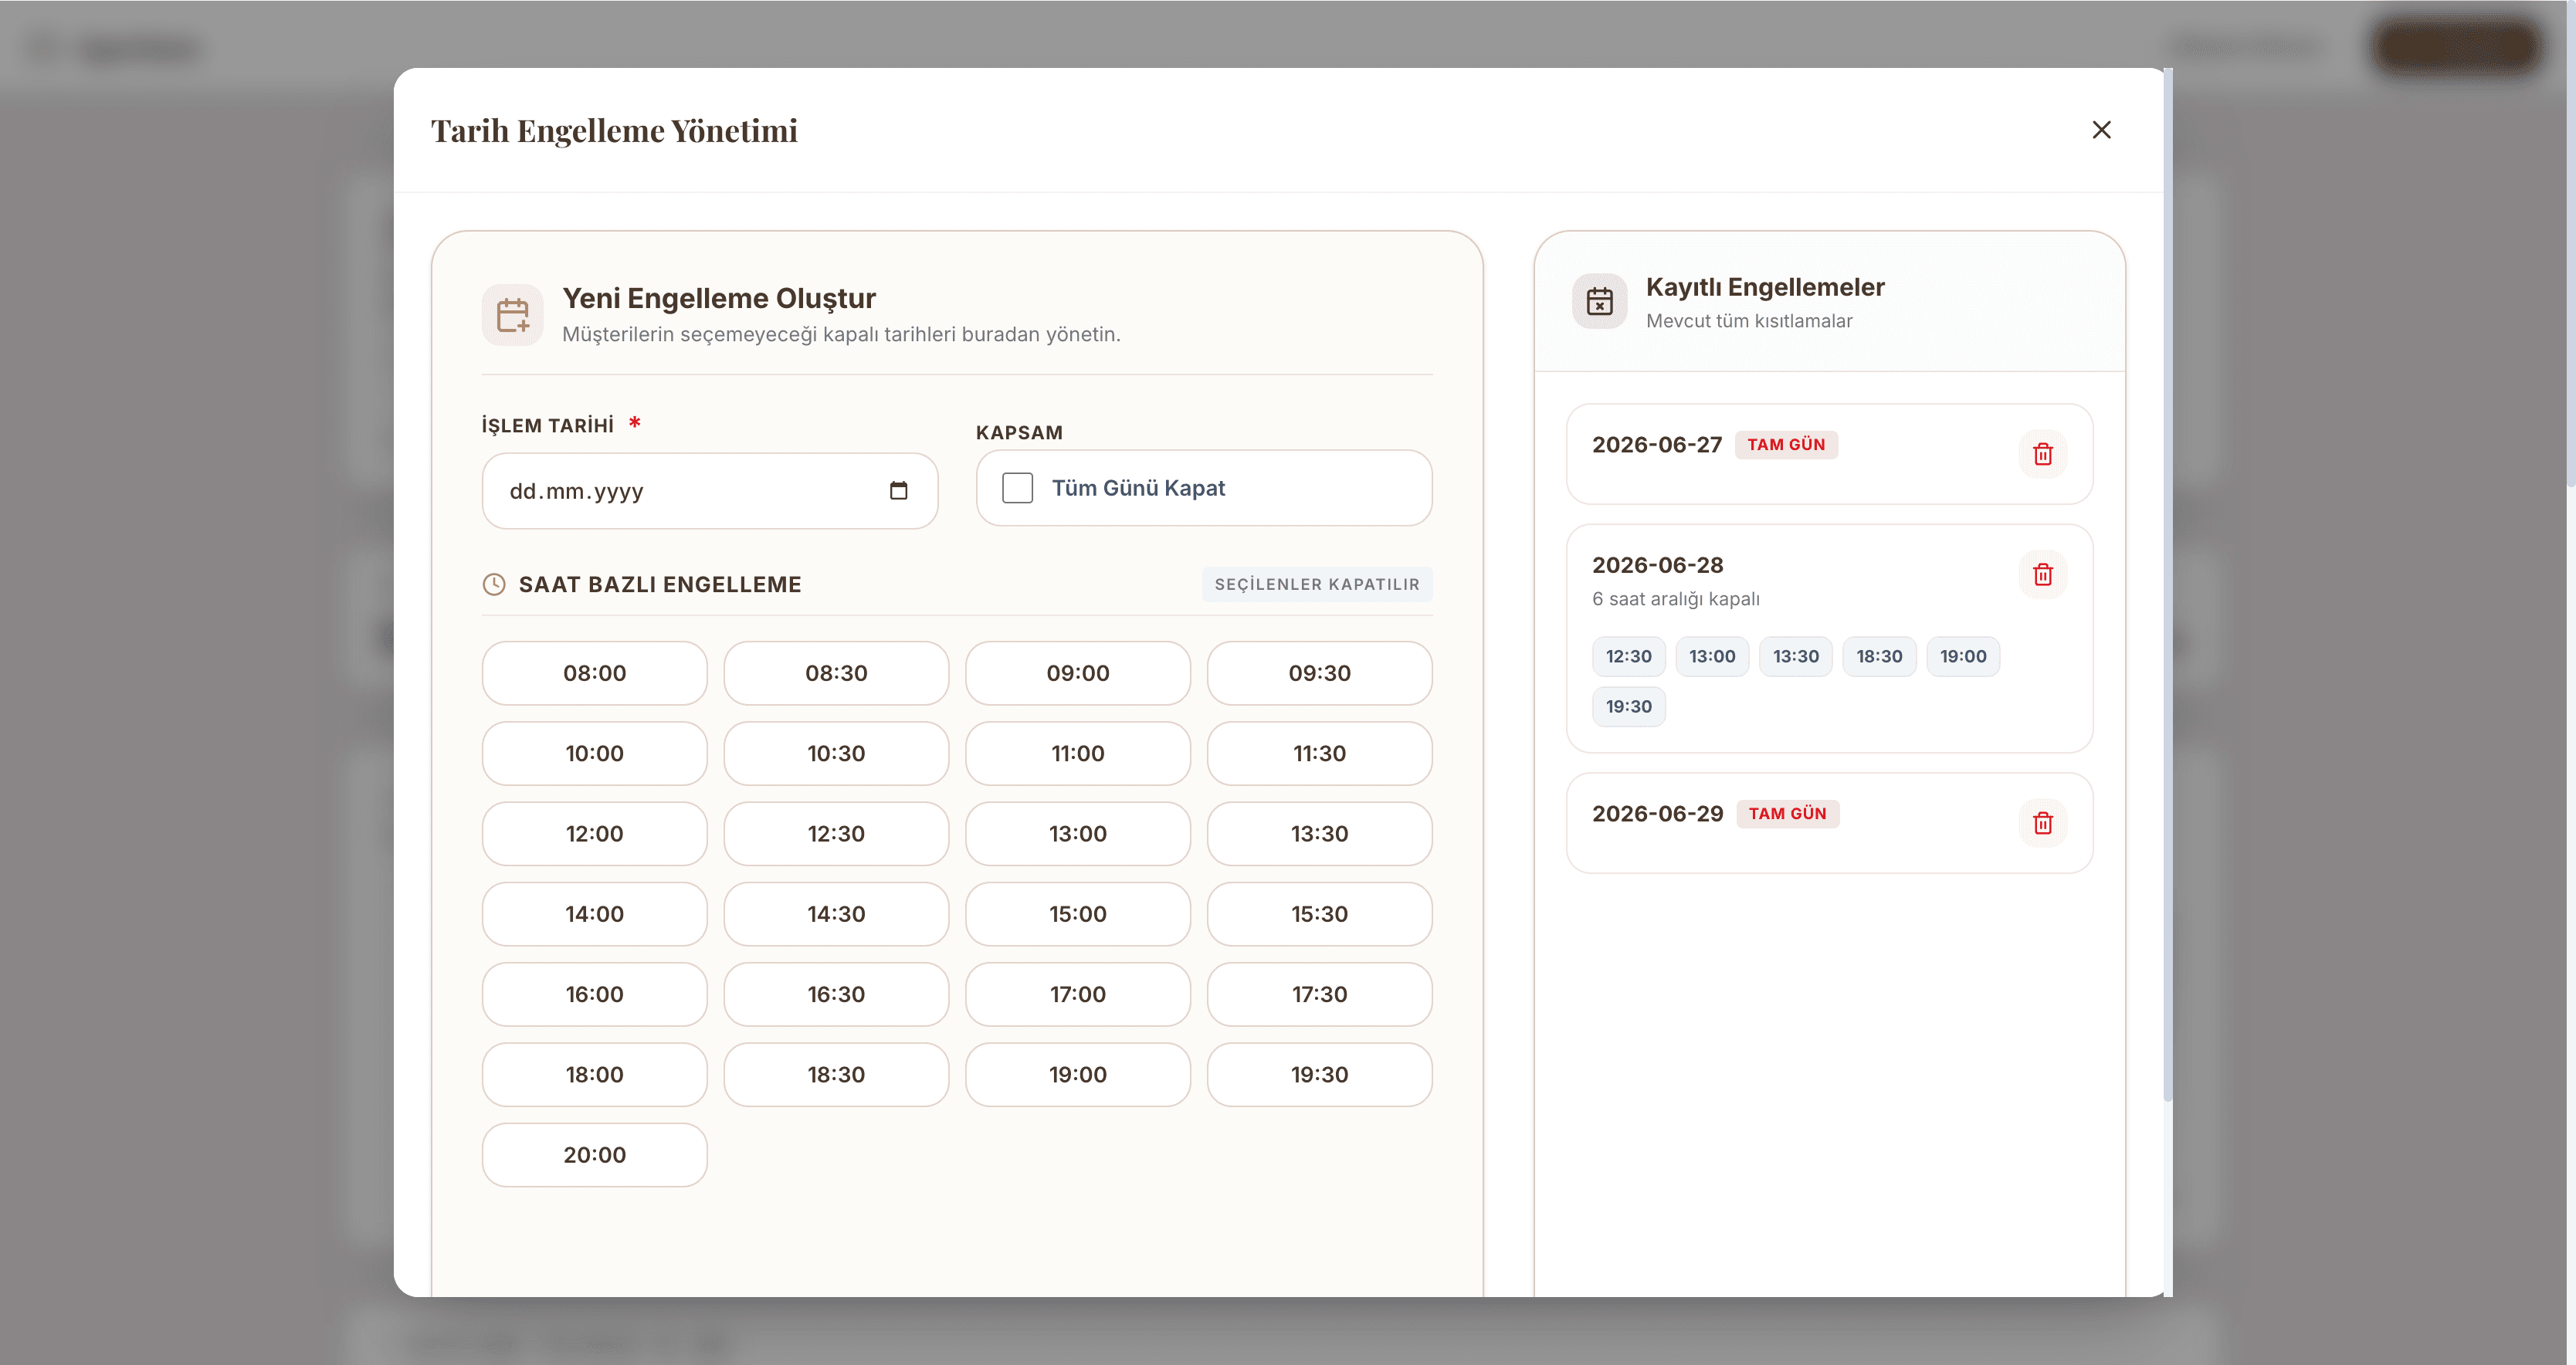
Task: Select the 09:30 time slot
Action: point(1319,673)
